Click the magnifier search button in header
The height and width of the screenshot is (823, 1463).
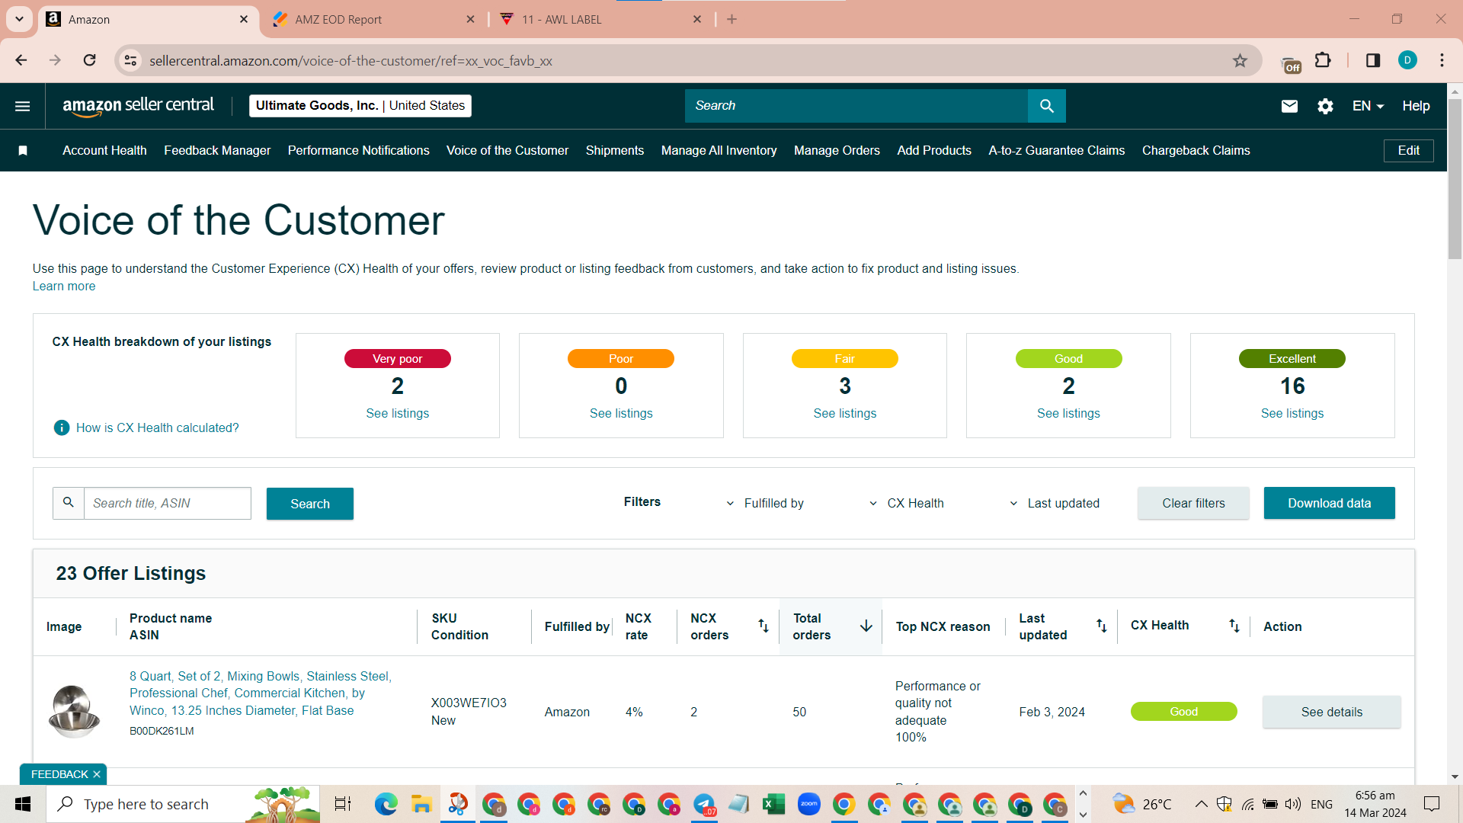tap(1047, 106)
